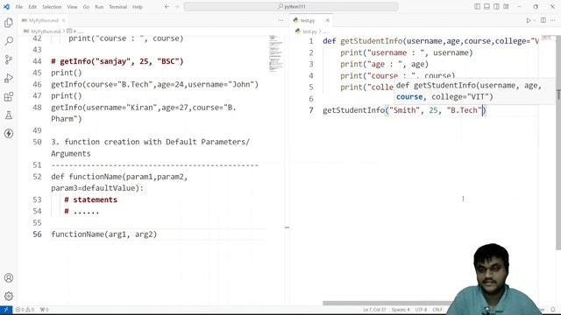Toggle primary side bar layout icon
Image resolution: width=561 pixels, height=315 pixels.
pyautogui.click(x=477, y=6)
